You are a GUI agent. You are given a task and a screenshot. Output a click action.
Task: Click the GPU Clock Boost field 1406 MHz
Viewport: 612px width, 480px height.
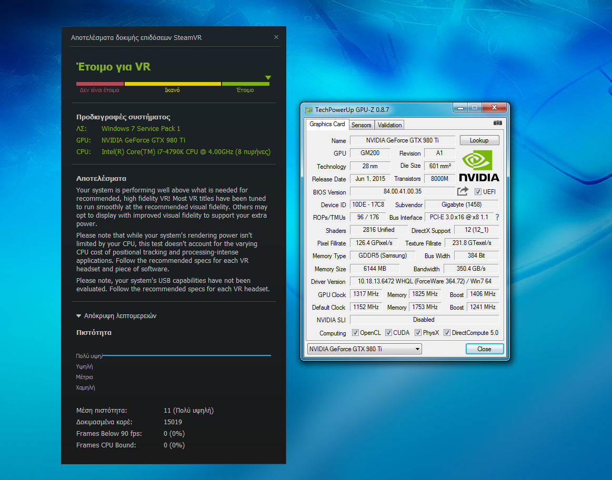[x=483, y=294]
